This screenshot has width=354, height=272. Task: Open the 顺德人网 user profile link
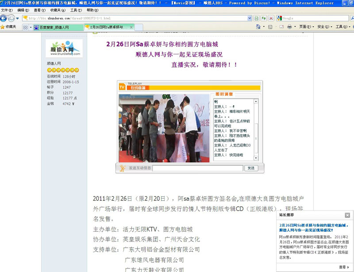(x=54, y=63)
